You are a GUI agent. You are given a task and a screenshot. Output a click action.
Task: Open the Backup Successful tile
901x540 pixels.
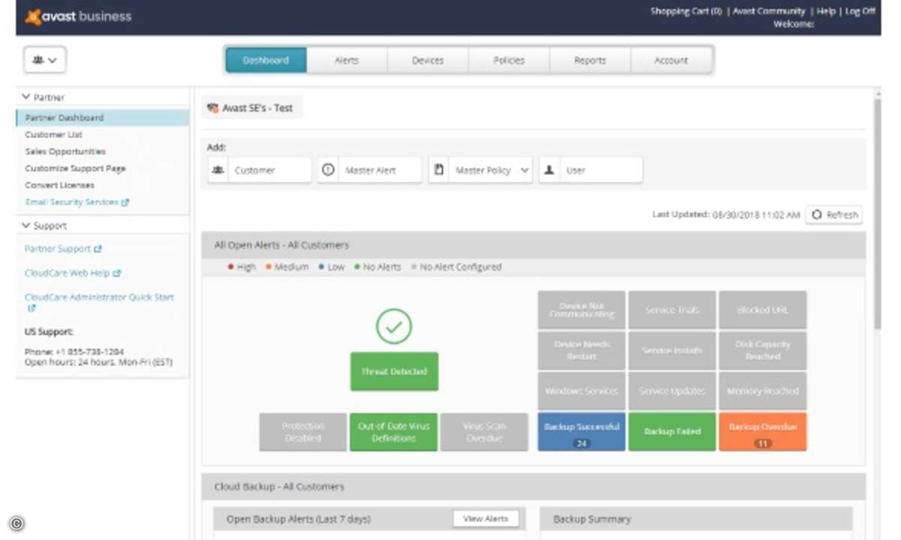tap(582, 432)
